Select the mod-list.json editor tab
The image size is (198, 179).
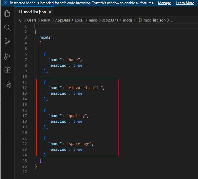tap(35, 12)
